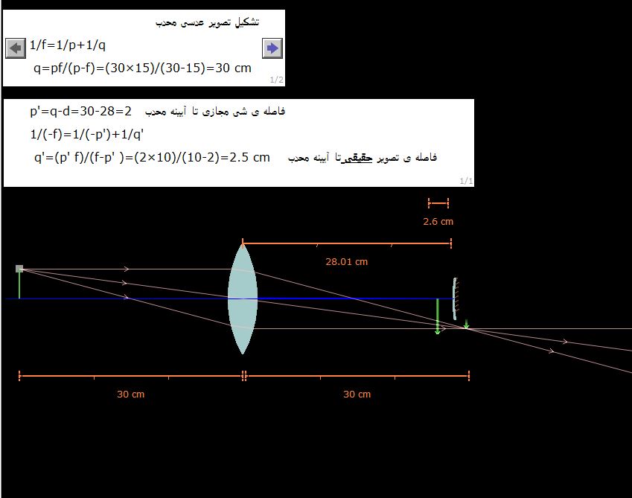Select the left 30 cm ruler label
This screenshot has height=498, width=632.
[x=130, y=394]
